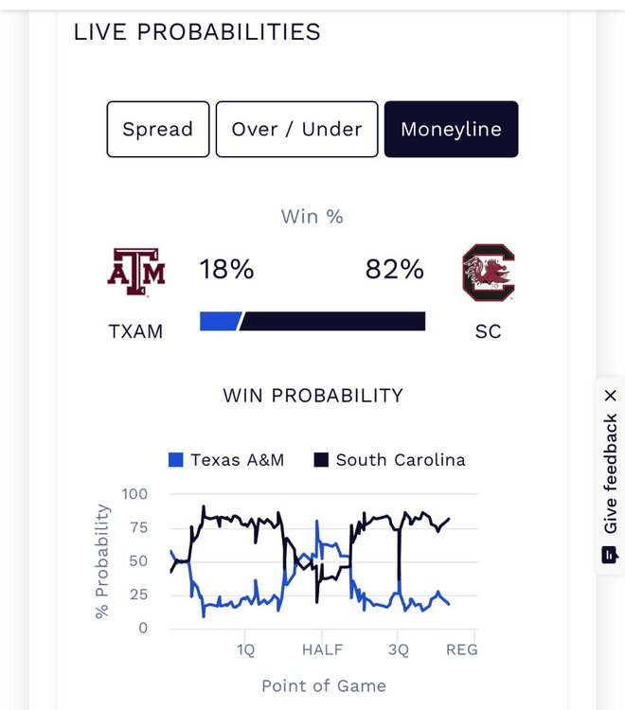Close the feedback tab with X
This screenshot has height=710, width=625.
611,396
